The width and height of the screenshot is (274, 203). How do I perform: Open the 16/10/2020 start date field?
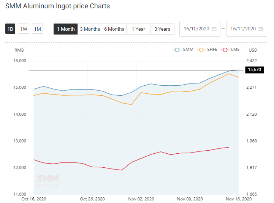click(x=200, y=29)
